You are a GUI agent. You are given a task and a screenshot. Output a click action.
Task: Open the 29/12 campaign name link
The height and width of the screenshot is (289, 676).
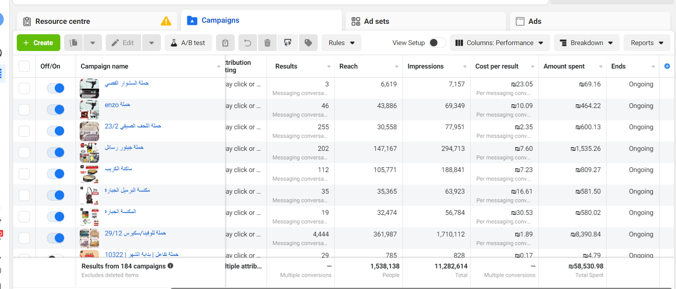(135, 233)
